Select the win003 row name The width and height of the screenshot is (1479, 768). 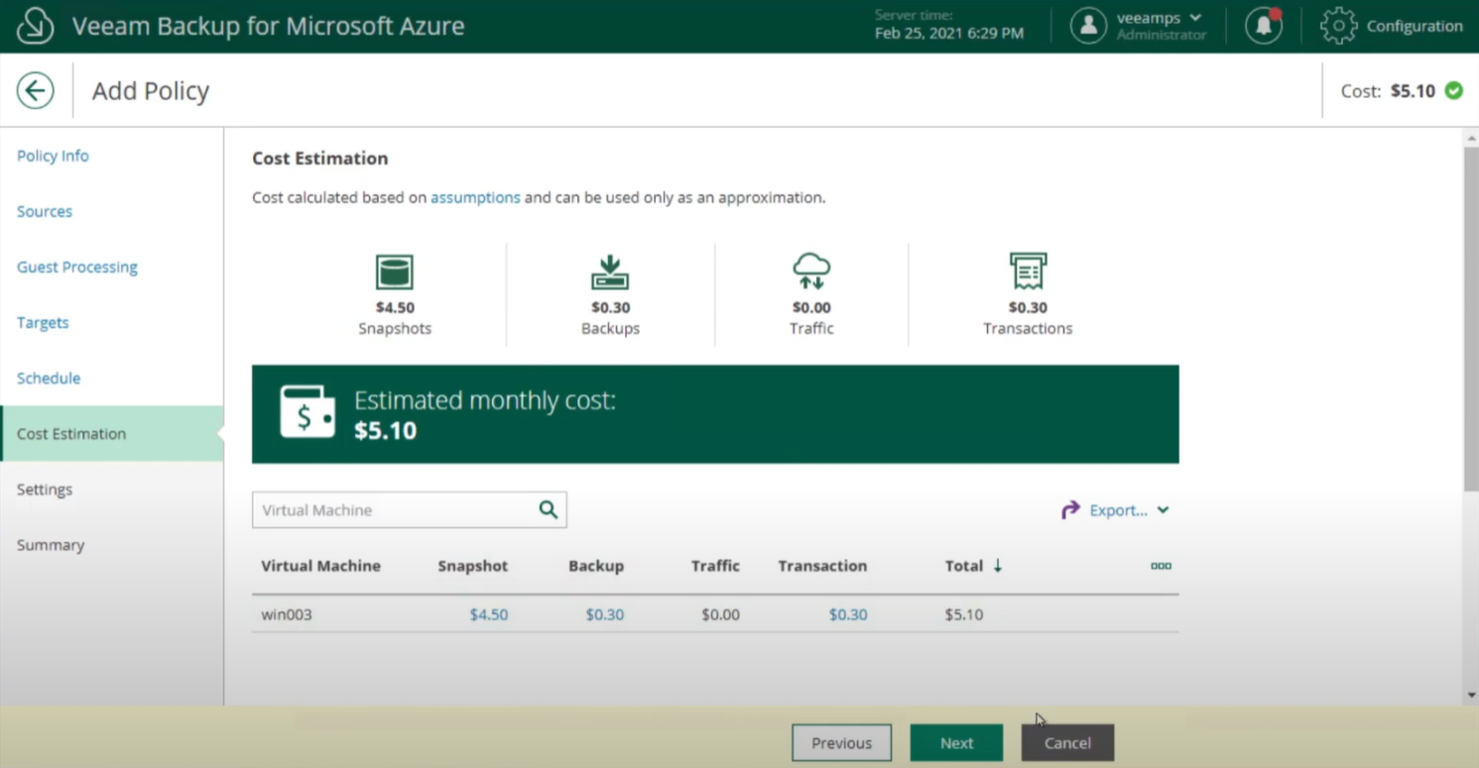coord(287,614)
